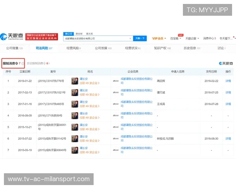
Task: Select the 历史限制消费令 sub-tab
Action: 38,63
